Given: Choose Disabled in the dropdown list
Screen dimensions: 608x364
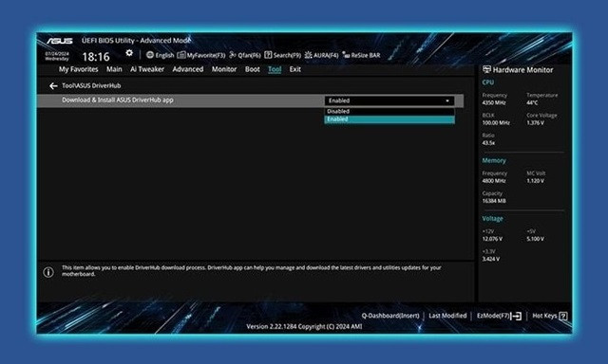Looking at the screenshot, I should 389,112.
